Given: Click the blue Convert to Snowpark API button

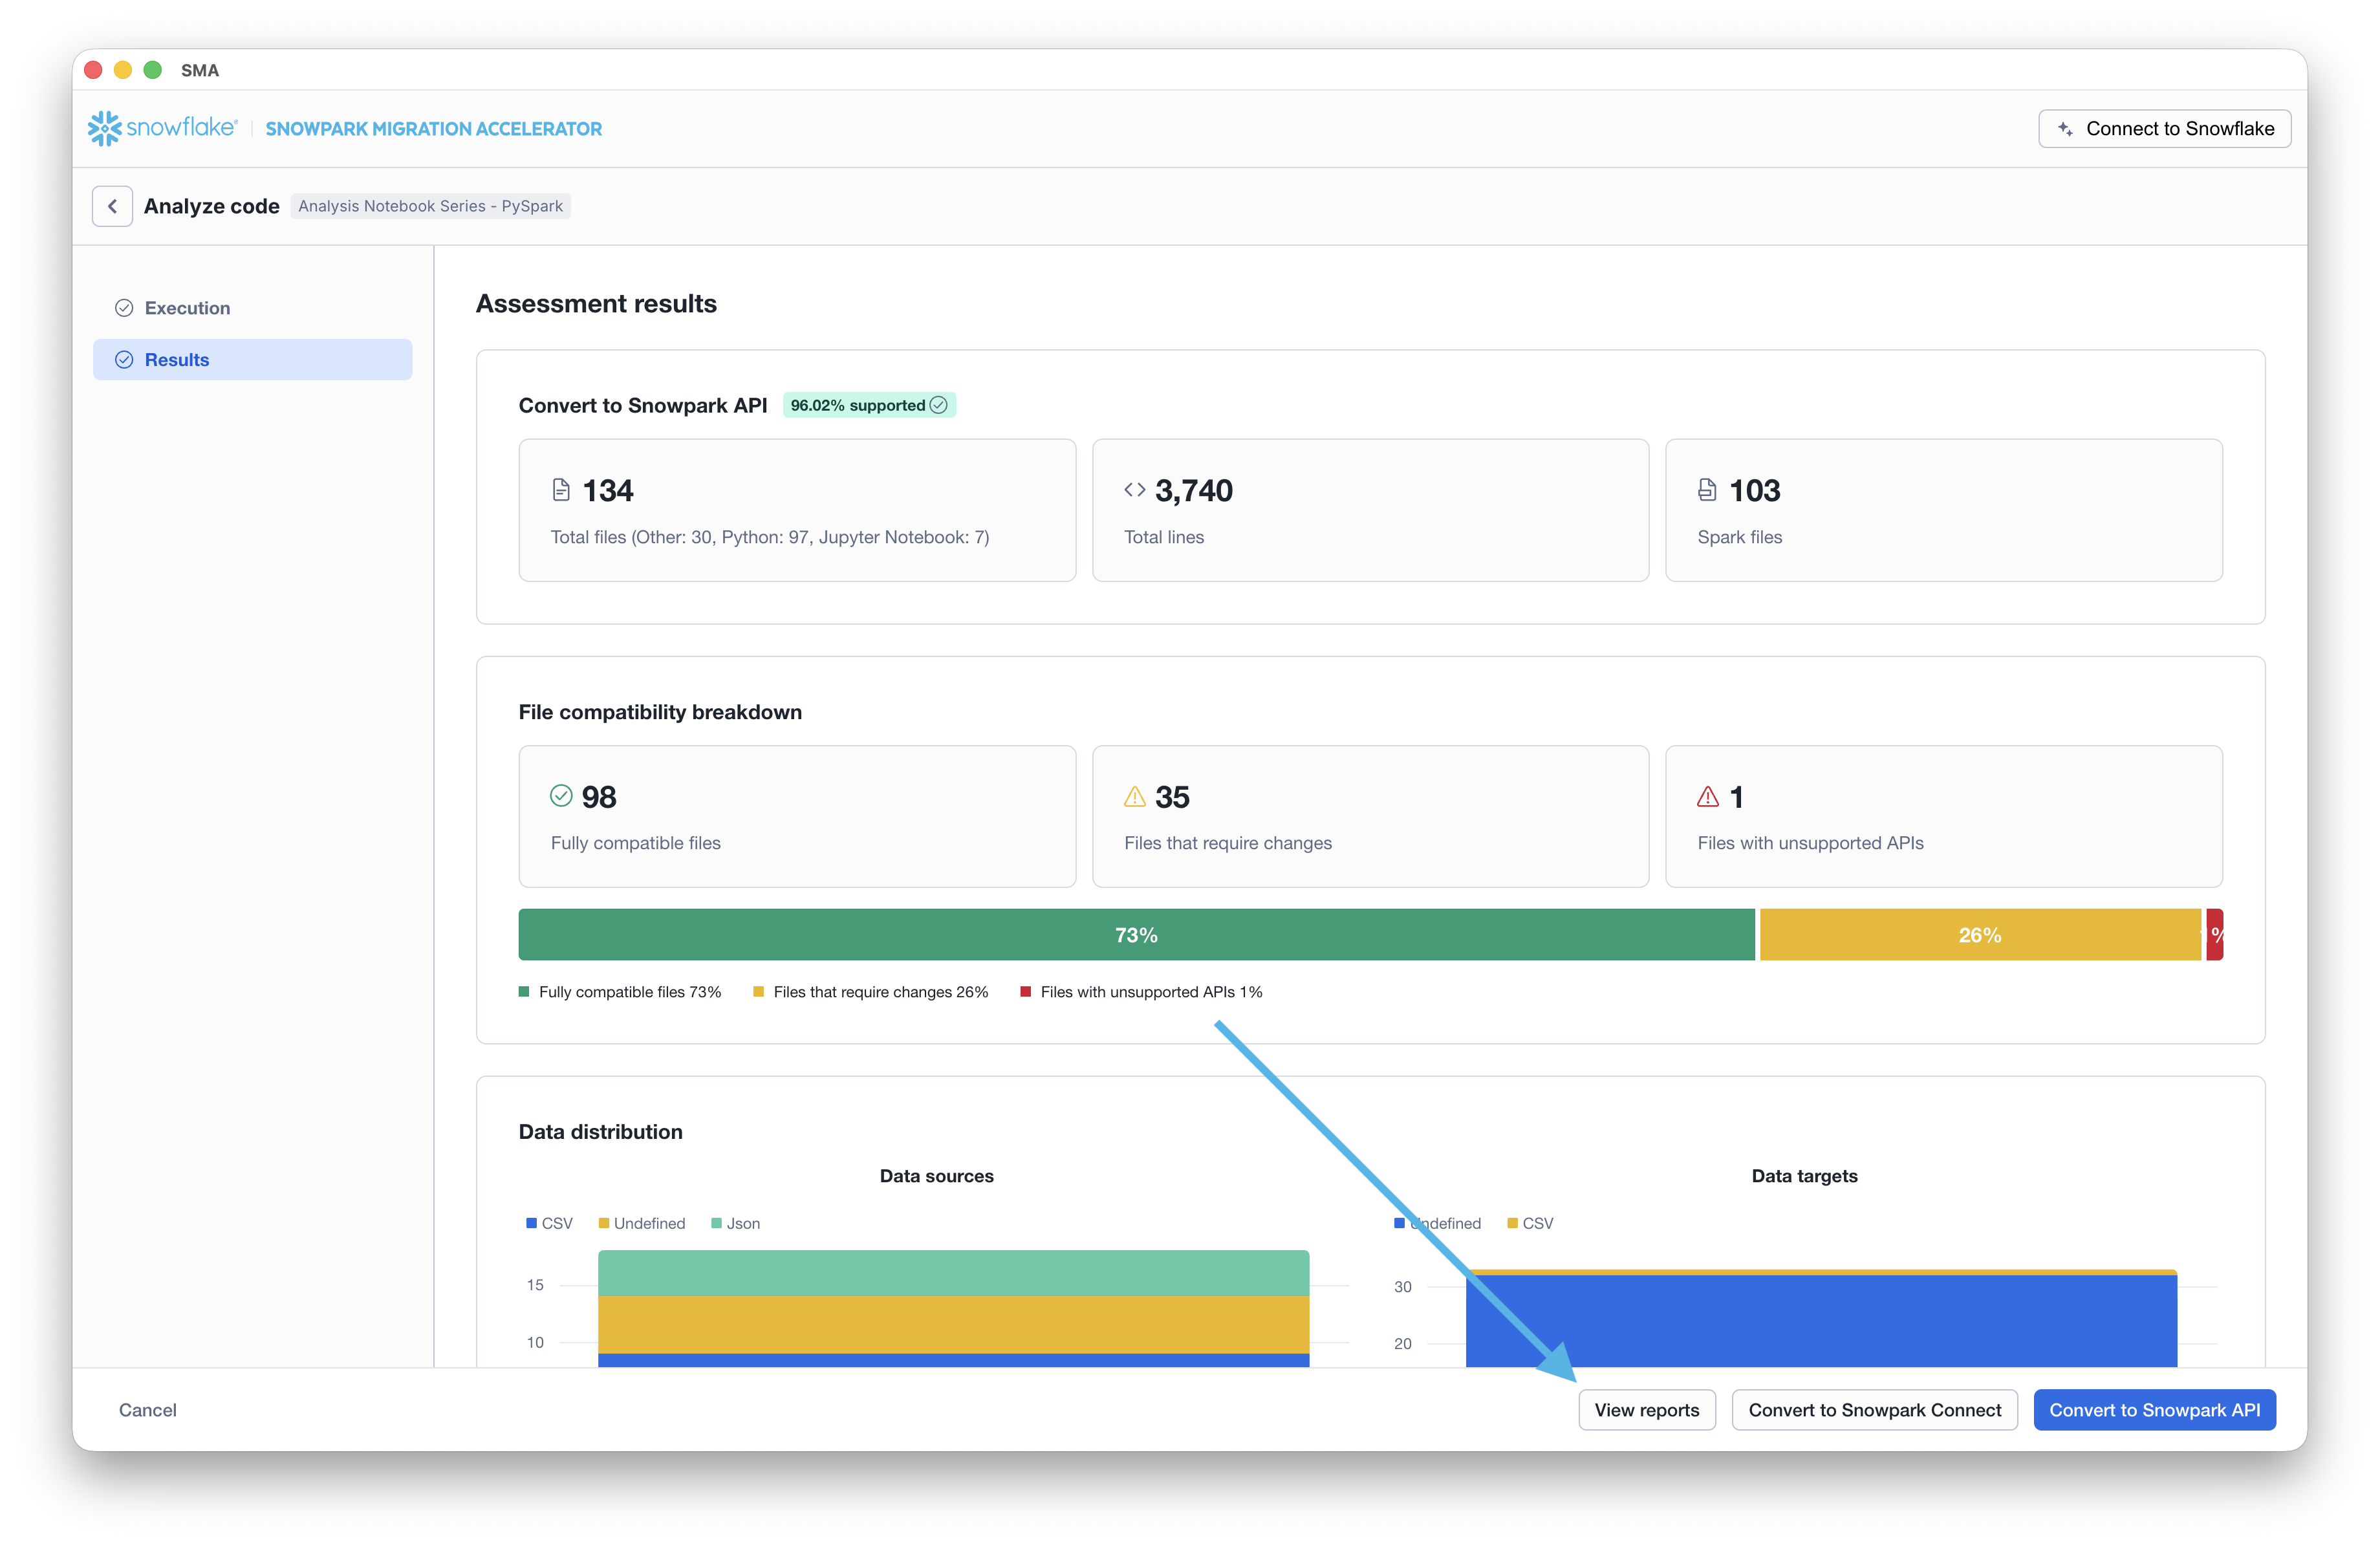Looking at the screenshot, I should (x=2154, y=1410).
